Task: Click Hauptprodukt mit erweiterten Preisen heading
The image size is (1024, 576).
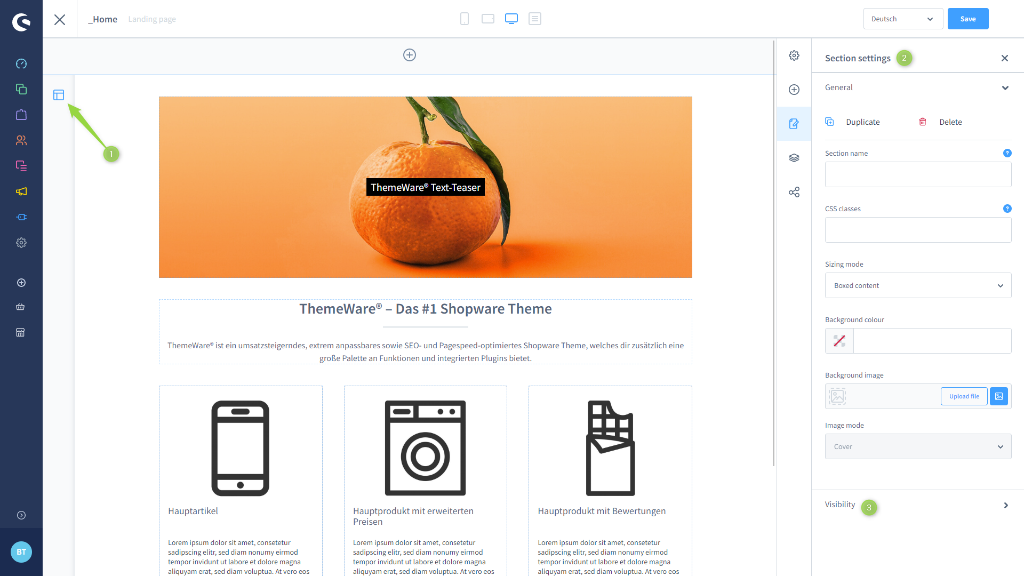Action: coord(413,516)
